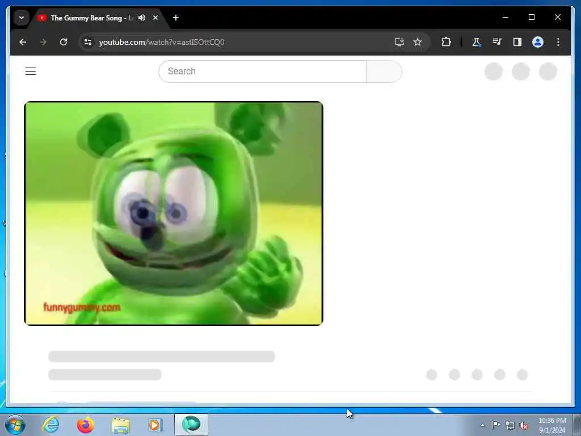Viewport: 581px width, 436px height.
Task: Open YouTube hamburger guide menu
Action: click(31, 71)
